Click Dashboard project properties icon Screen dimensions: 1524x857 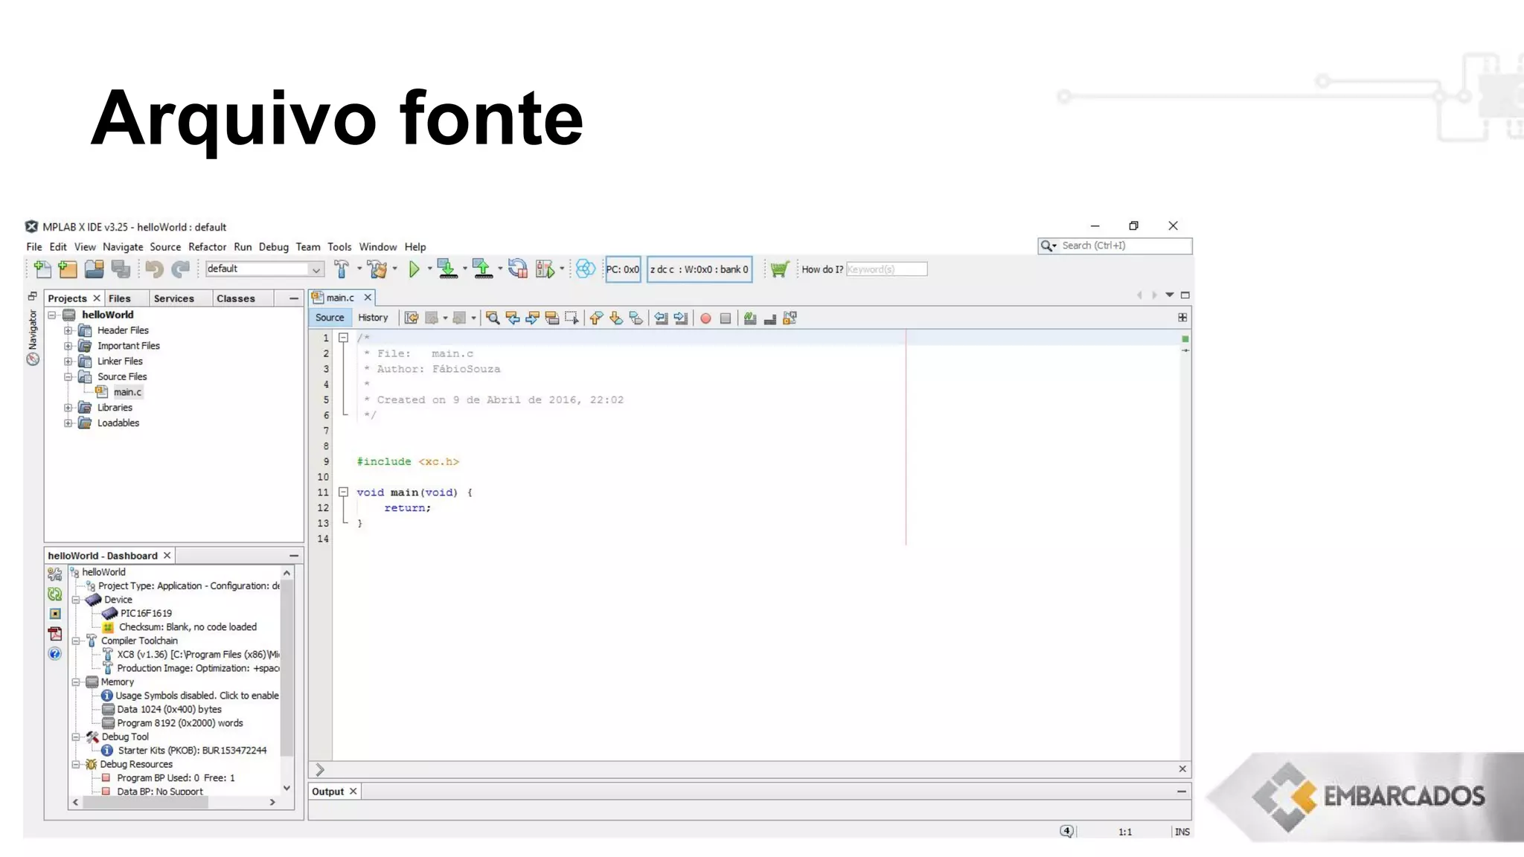tap(55, 574)
